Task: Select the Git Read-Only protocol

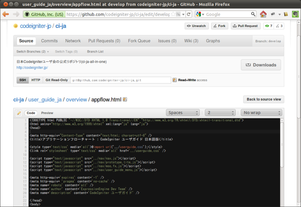Action: pos(57,80)
